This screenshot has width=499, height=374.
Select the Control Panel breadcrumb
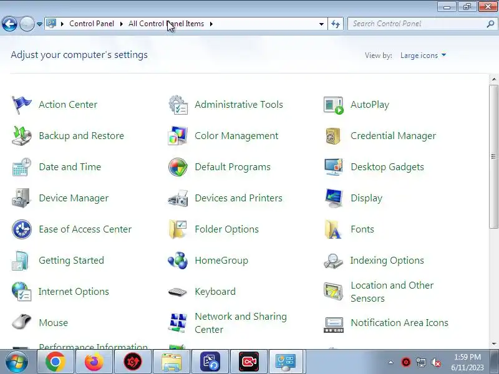[91, 24]
